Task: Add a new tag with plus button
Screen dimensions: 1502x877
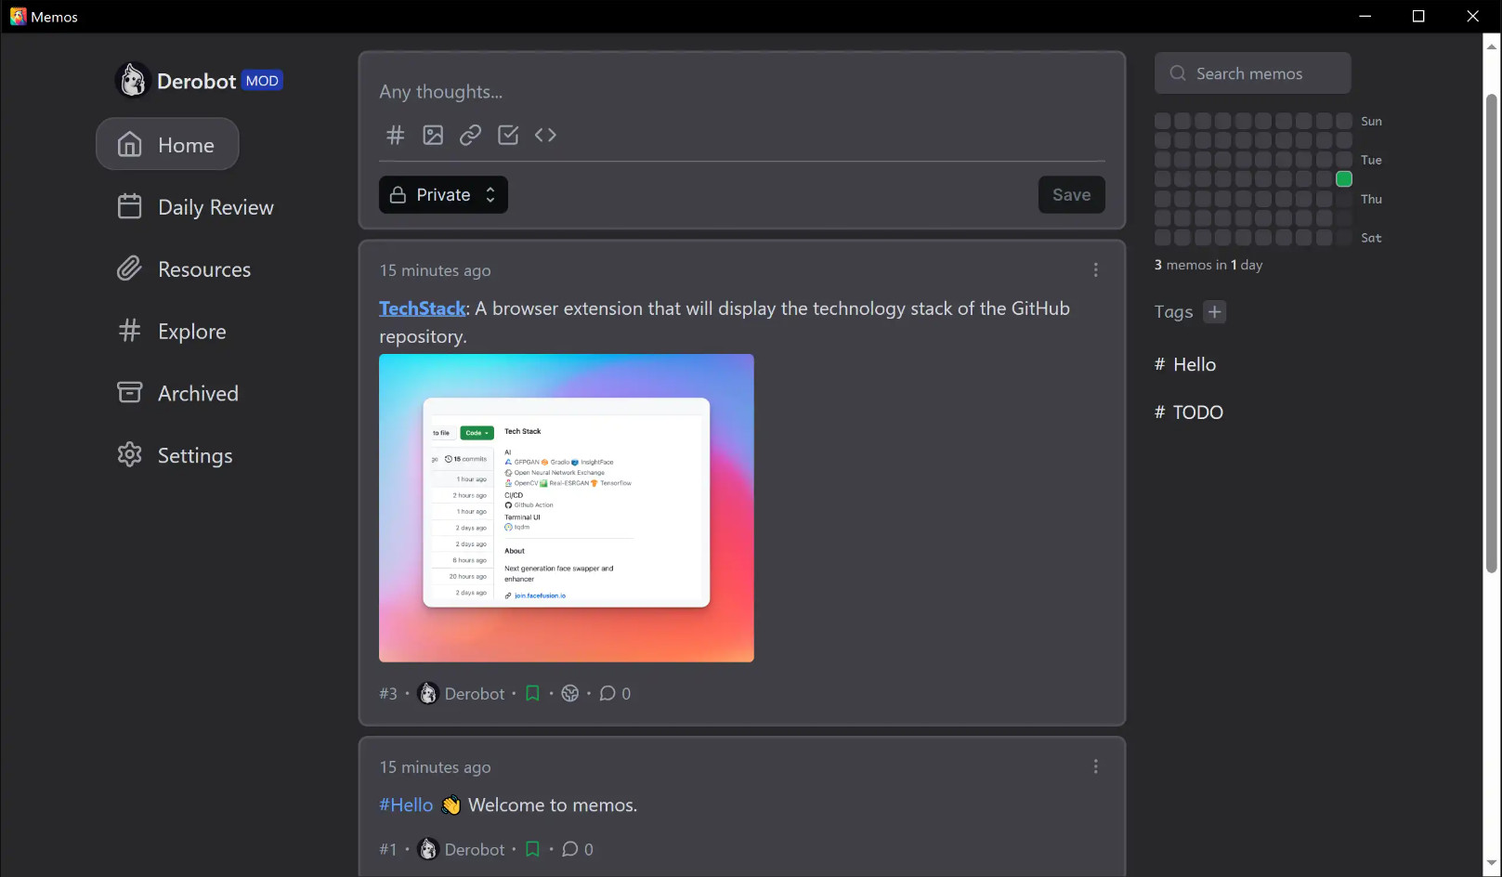Action: pos(1214,312)
